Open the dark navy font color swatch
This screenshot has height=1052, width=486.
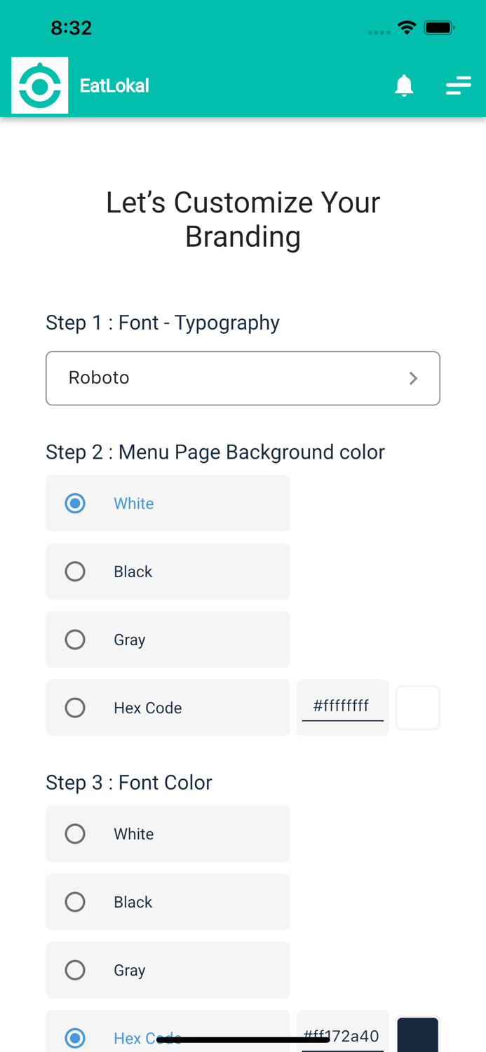pyautogui.click(x=418, y=1036)
